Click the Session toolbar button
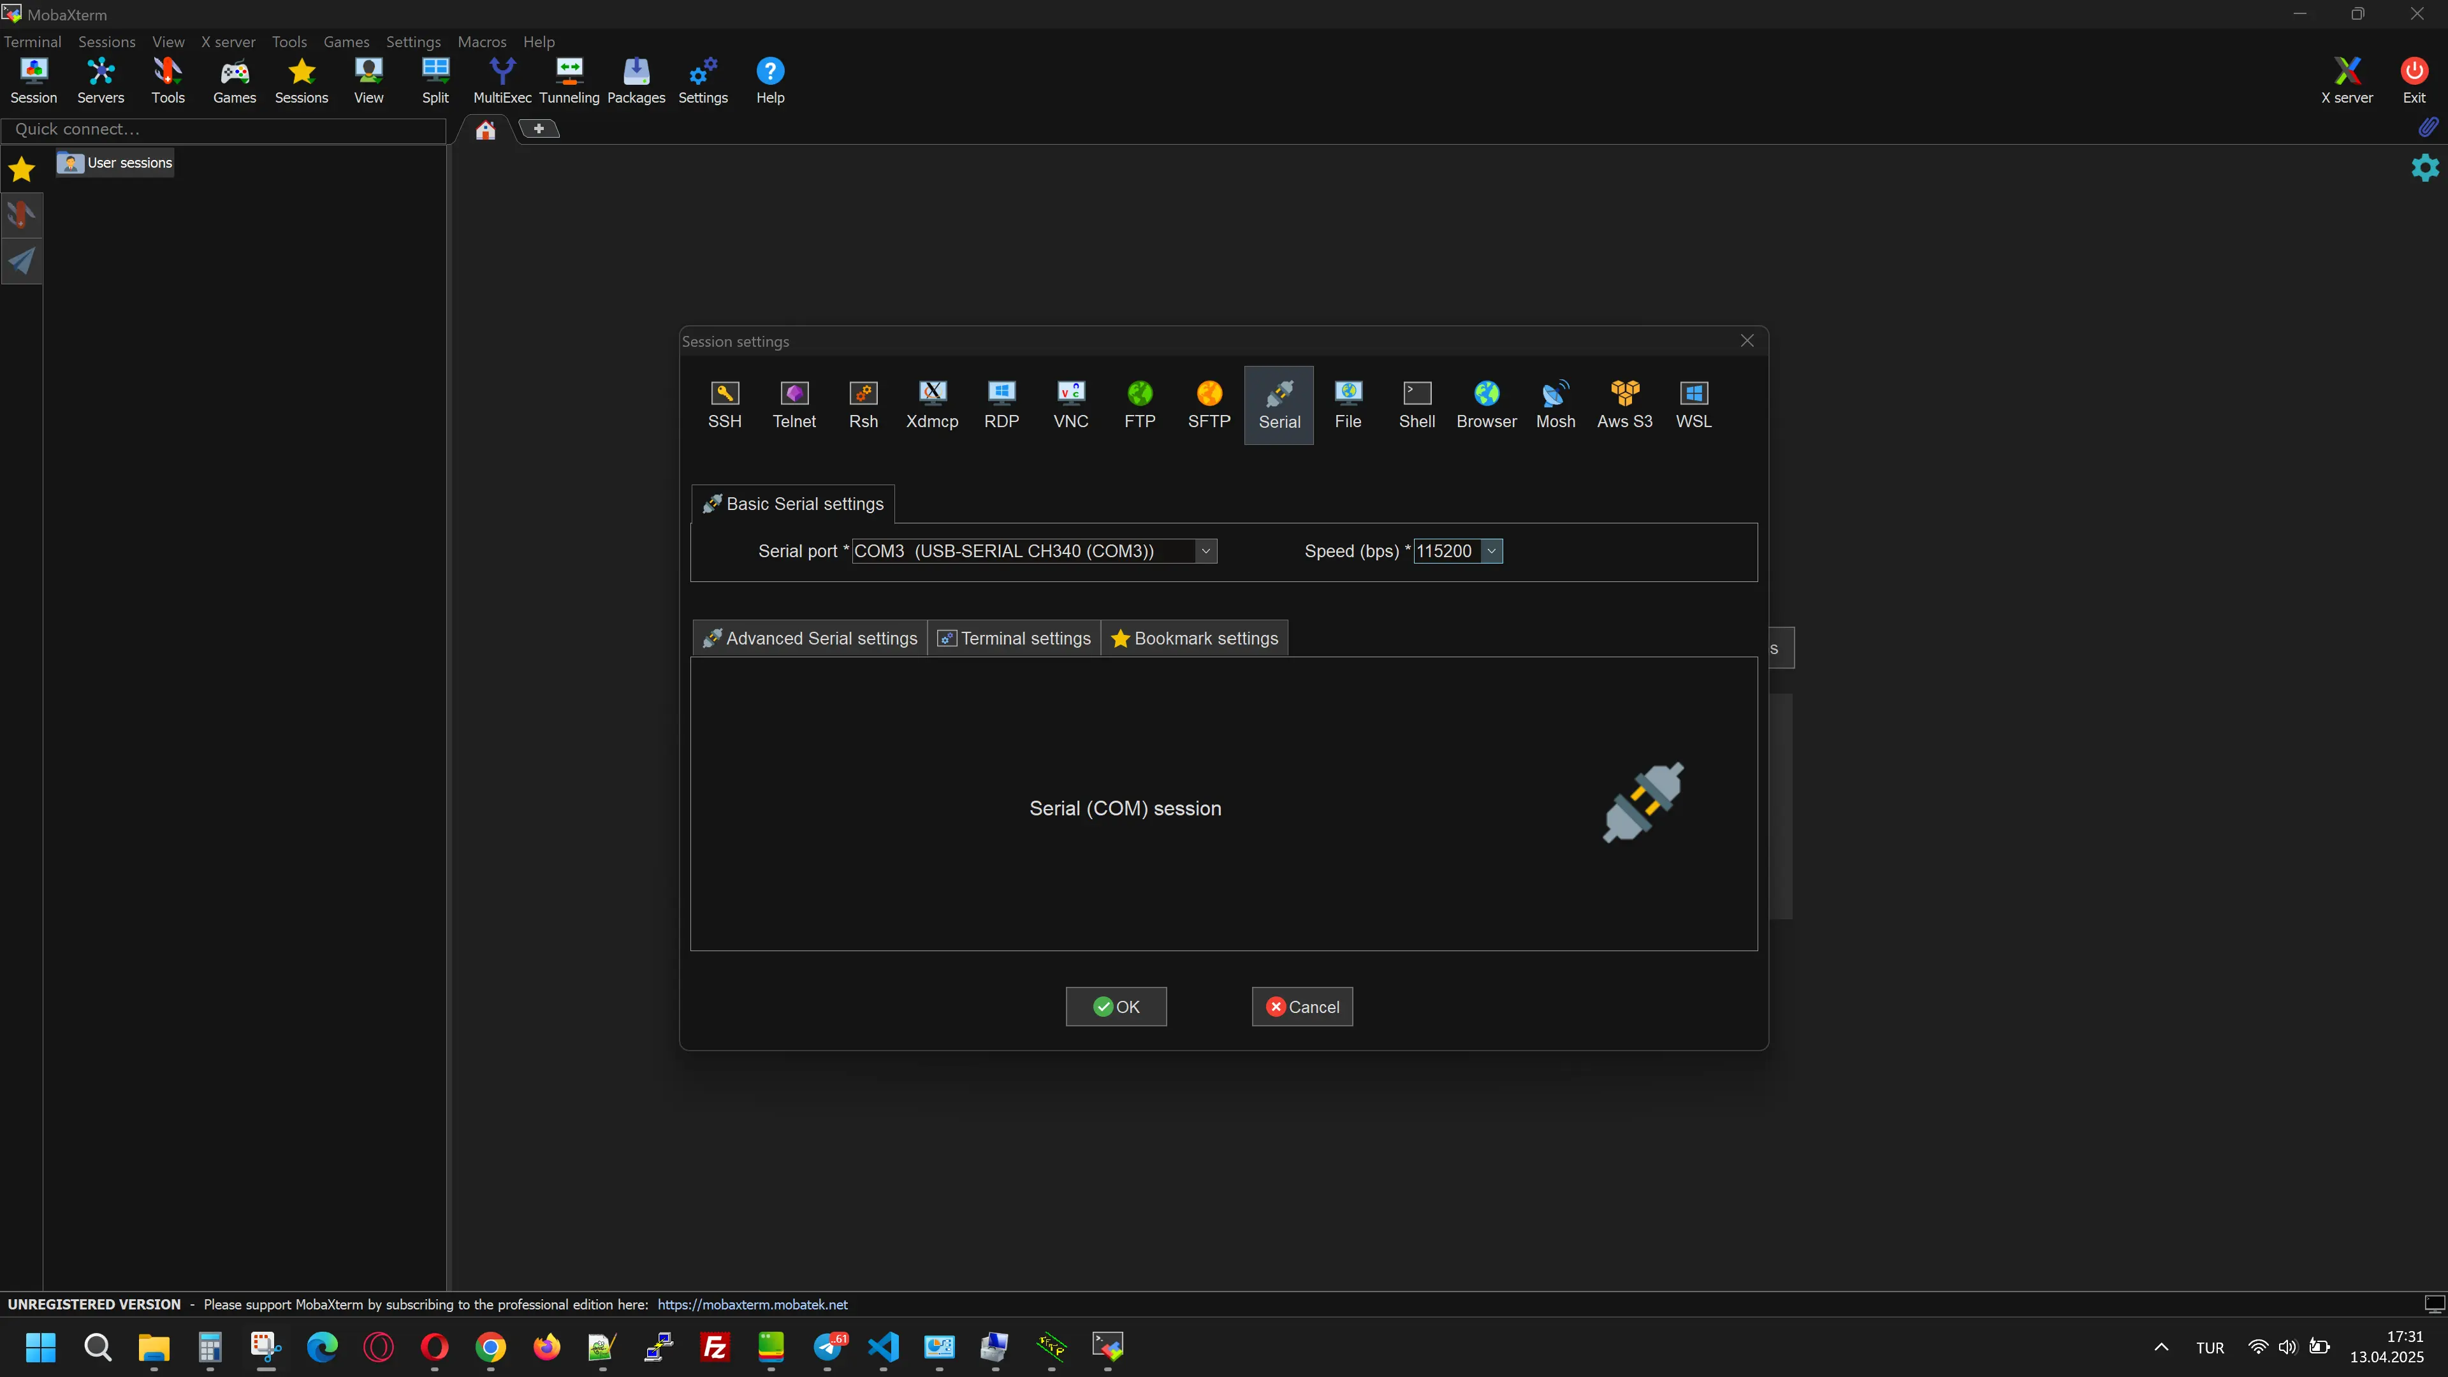The width and height of the screenshot is (2448, 1377). pos(33,81)
